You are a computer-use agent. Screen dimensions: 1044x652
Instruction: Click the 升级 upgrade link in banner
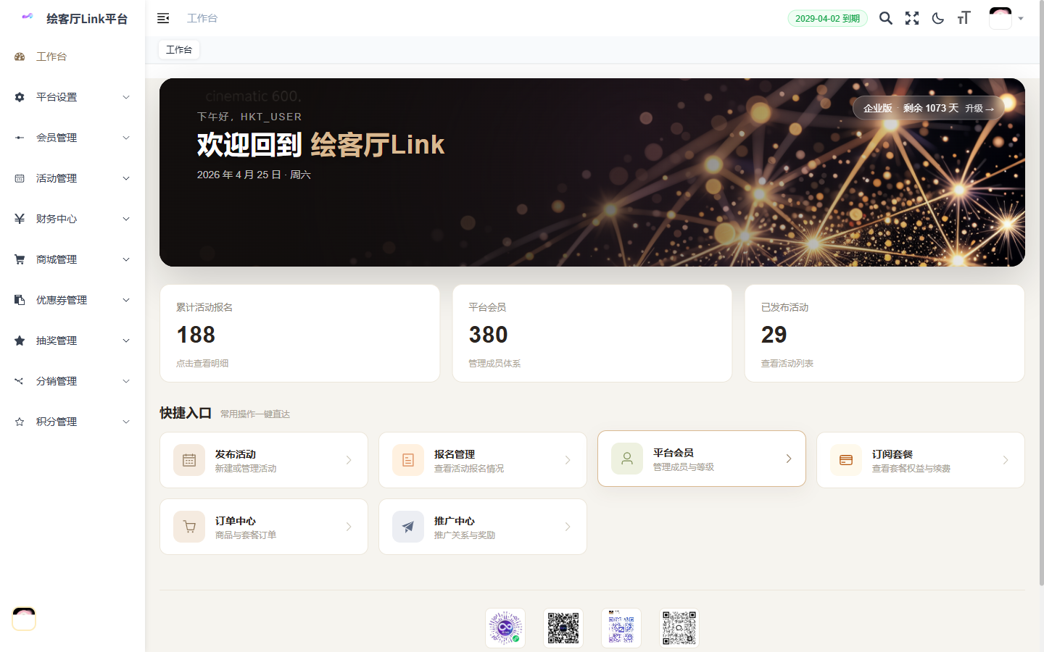[x=979, y=109]
